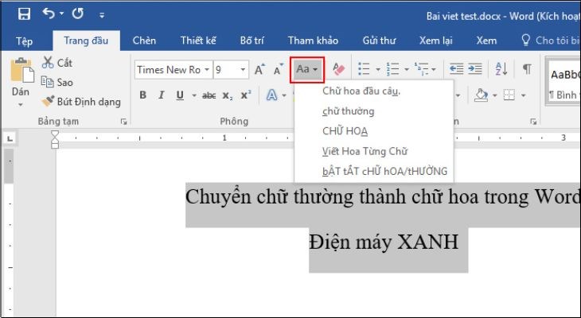This screenshot has height=318, width=581.
Task: Increase font size with large A icon
Action: click(x=260, y=69)
